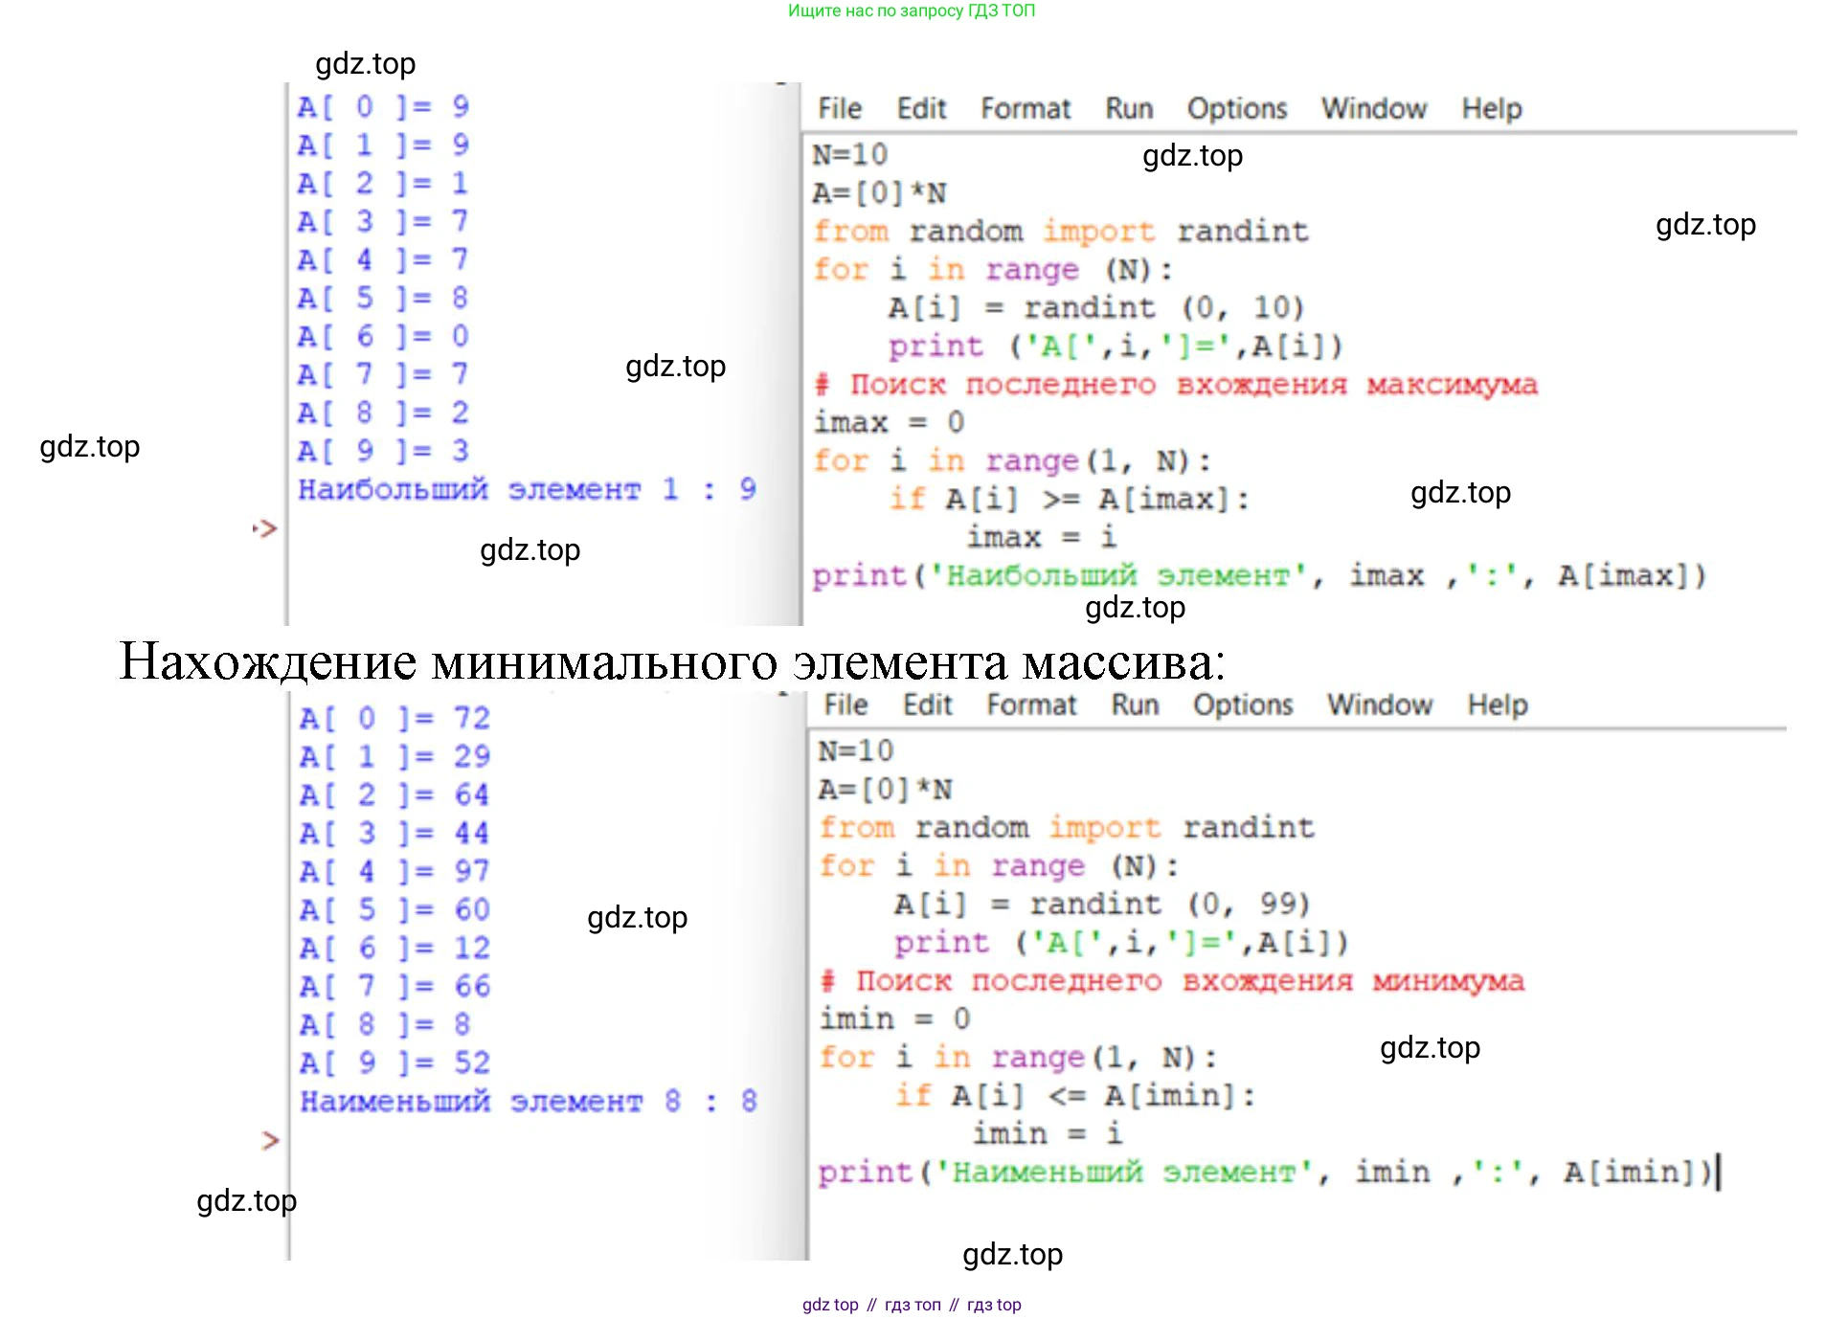The height and width of the screenshot is (1319, 1826).
Task: Open Window menu in upper editor
Action: (1373, 108)
